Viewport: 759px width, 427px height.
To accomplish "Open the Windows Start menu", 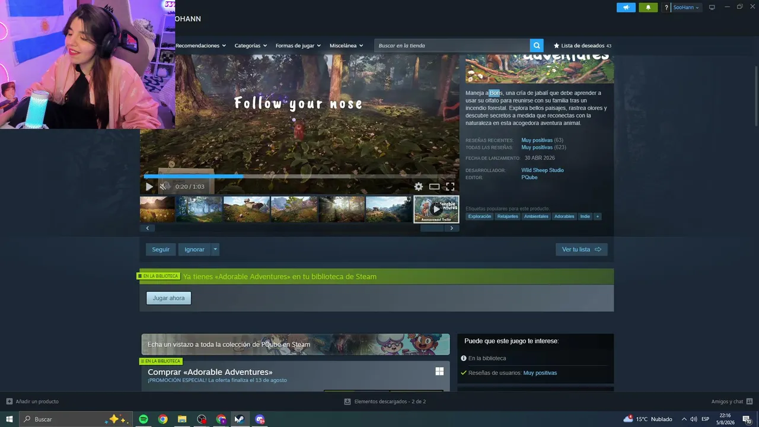I will click(x=9, y=419).
